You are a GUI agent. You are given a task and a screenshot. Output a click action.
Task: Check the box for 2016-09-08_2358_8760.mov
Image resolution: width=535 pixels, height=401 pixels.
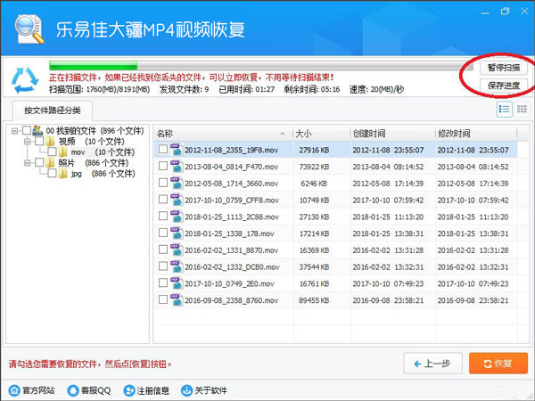163,299
